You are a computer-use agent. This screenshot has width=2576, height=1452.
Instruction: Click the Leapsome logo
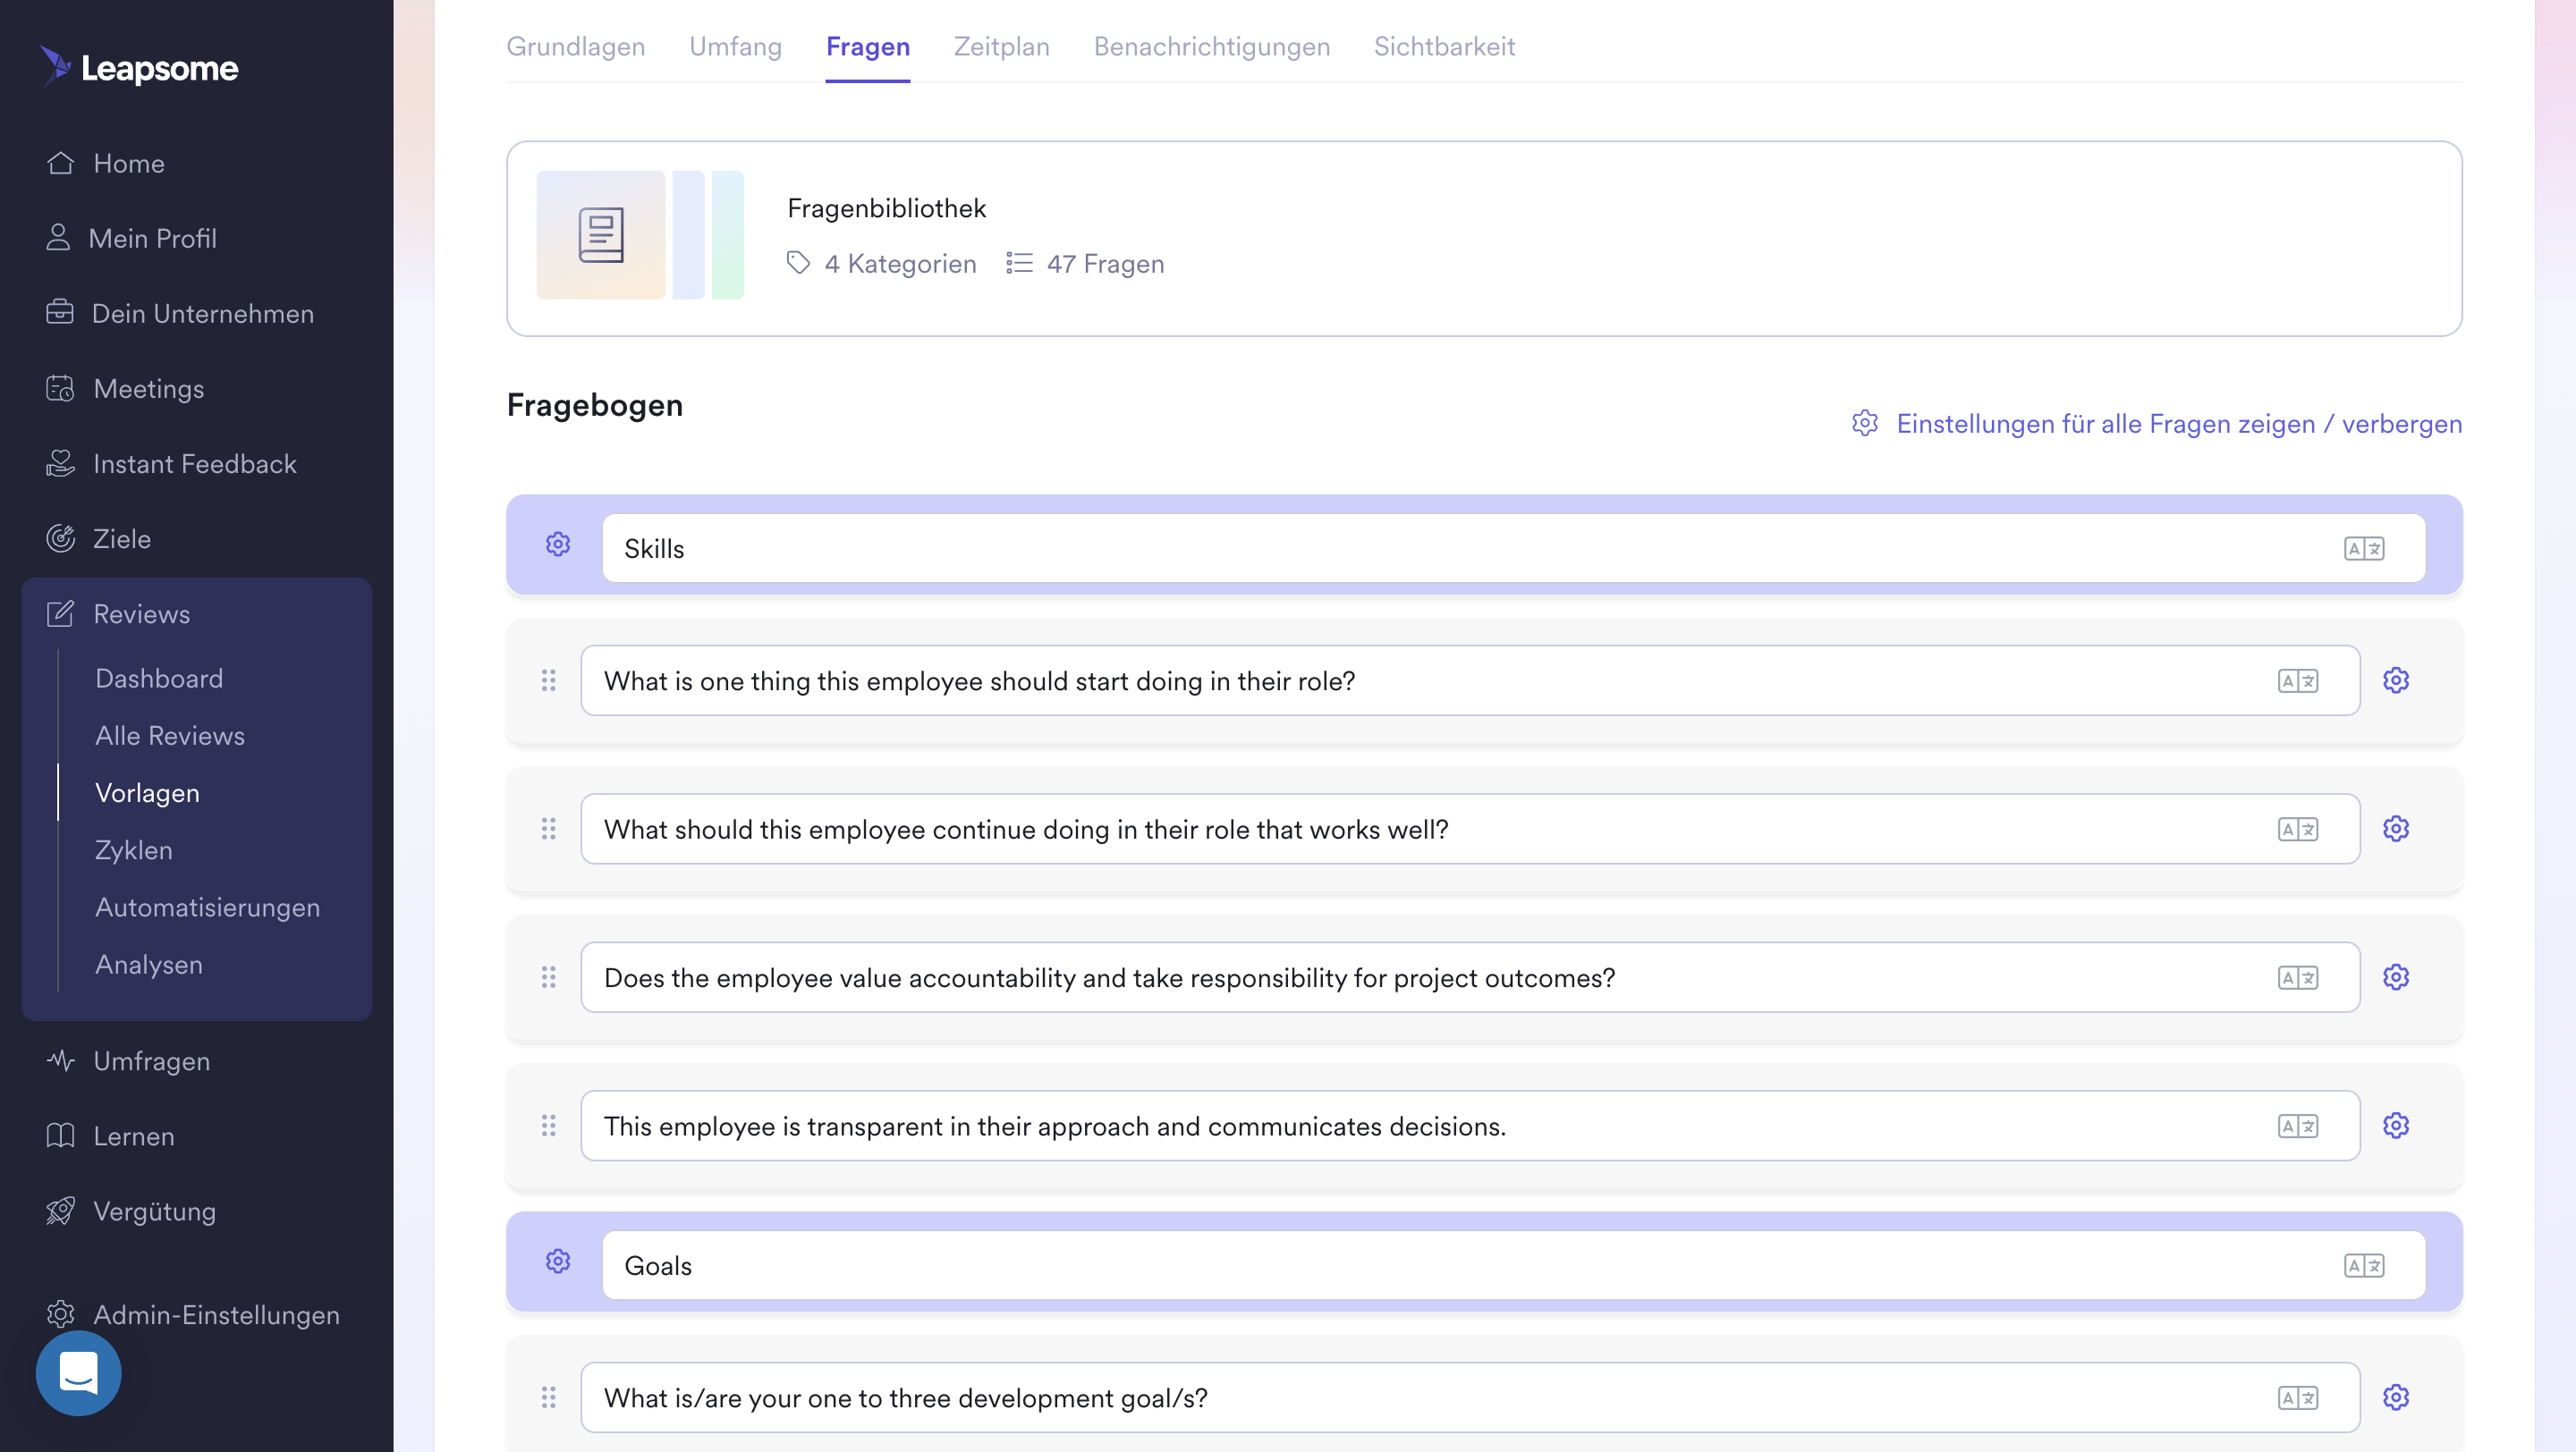tap(138, 67)
